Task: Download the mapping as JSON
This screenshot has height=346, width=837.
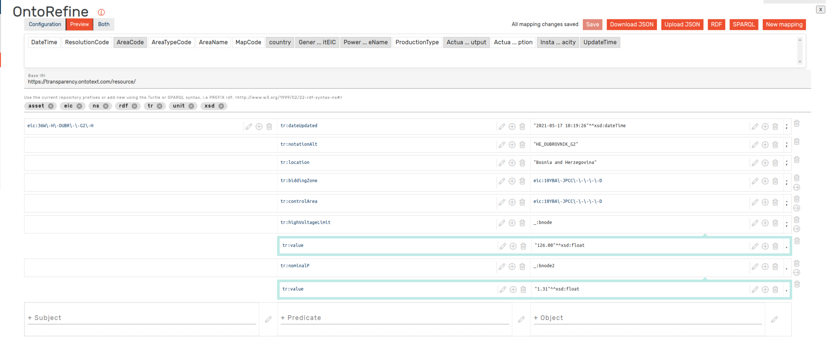Action: 632,24
